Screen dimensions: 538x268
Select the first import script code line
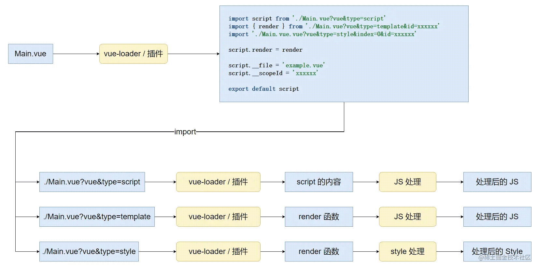click(x=307, y=19)
